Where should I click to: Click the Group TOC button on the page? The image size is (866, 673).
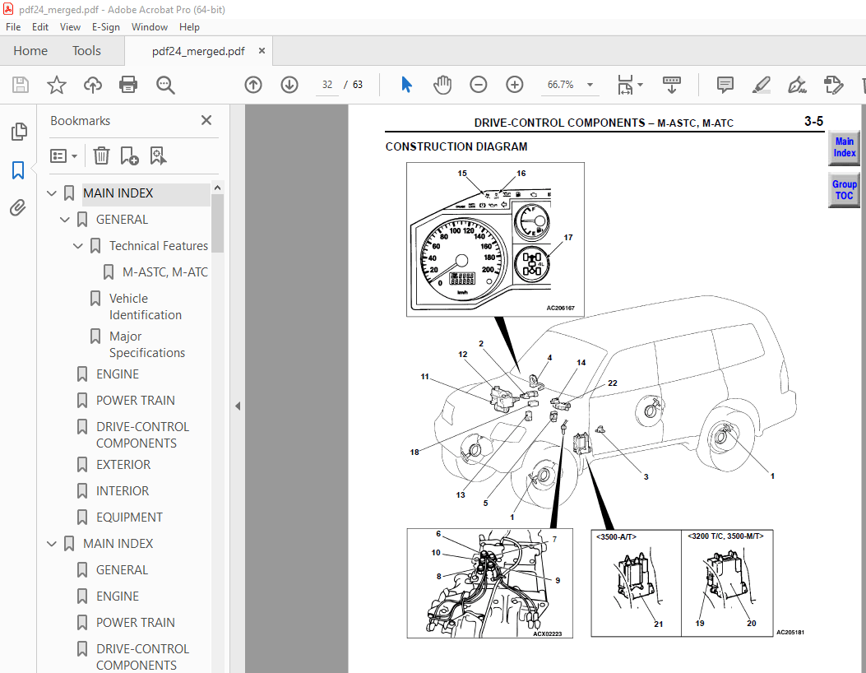click(844, 189)
